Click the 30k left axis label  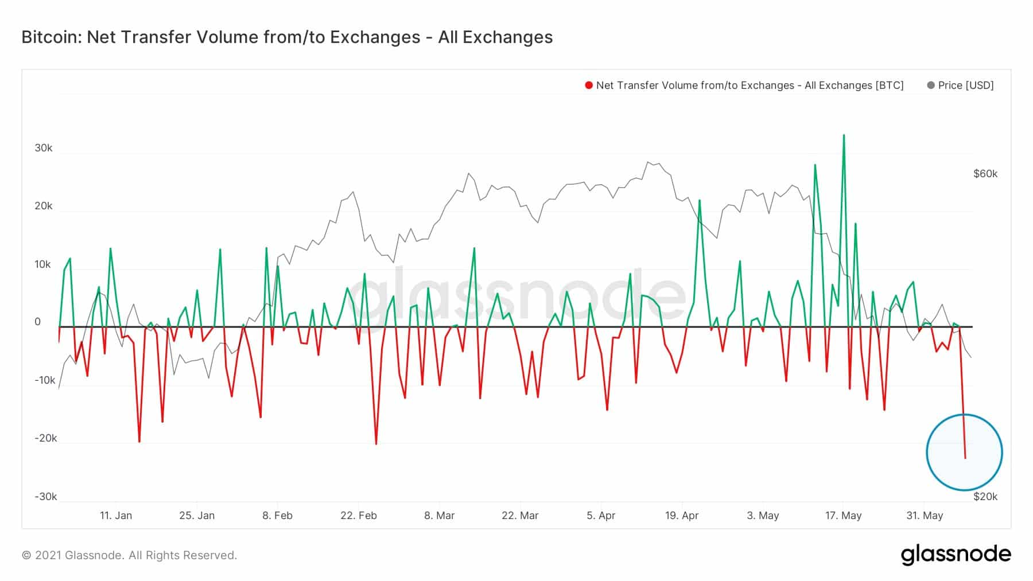click(44, 148)
